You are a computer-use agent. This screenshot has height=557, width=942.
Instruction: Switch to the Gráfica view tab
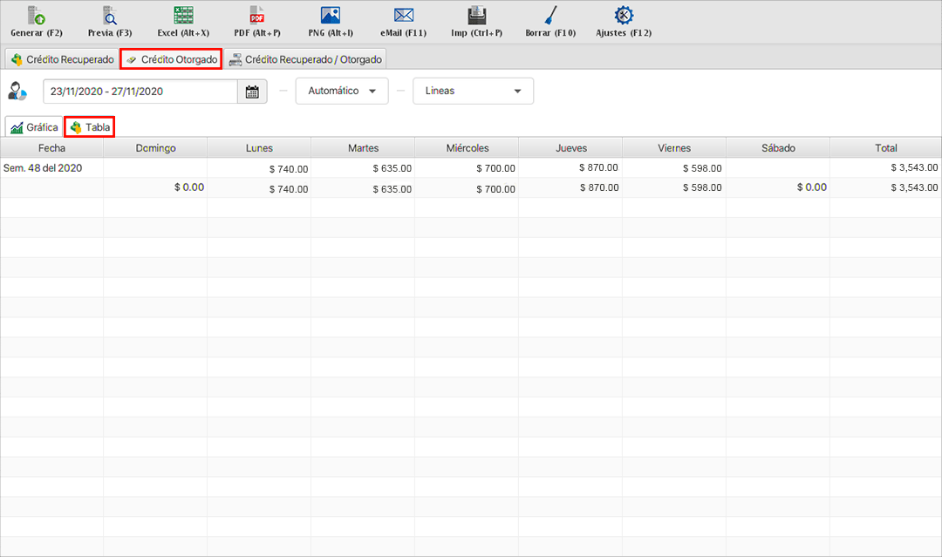click(34, 127)
